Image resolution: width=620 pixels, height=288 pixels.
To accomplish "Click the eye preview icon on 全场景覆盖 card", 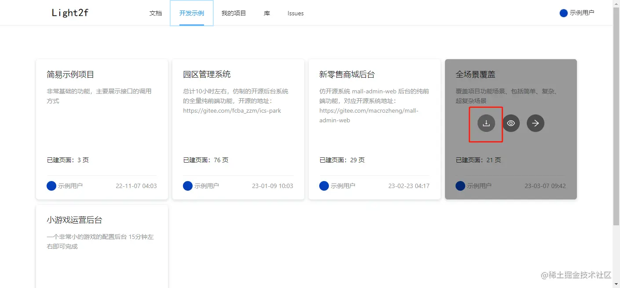I will pyautogui.click(x=511, y=123).
